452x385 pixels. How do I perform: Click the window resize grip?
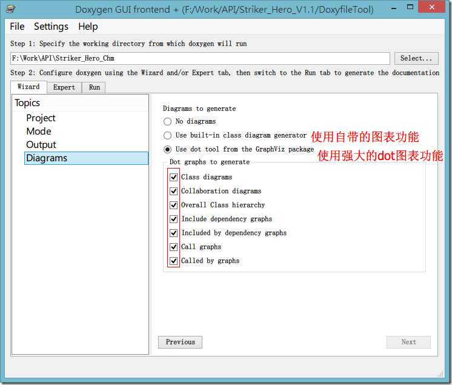[x=440, y=374]
